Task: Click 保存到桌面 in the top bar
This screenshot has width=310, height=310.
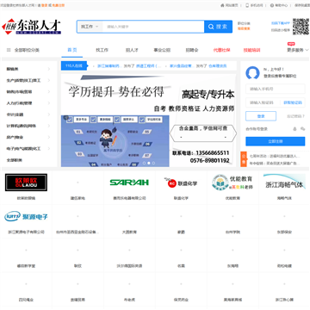Action: (x=301, y=5)
